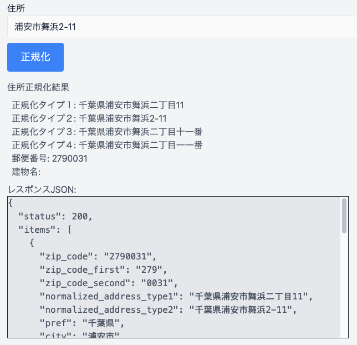The height and width of the screenshot is (345, 357).
Task: Select the 住所正規化結果 heading
Action: click(x=38, y=87)
